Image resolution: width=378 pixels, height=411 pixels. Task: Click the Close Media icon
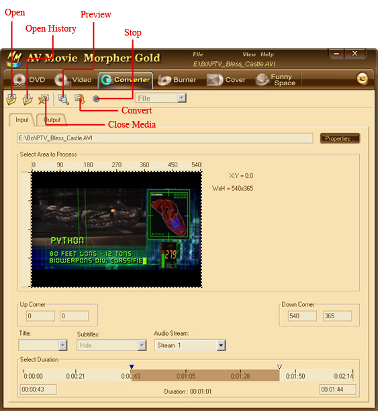tap(43, 99)
